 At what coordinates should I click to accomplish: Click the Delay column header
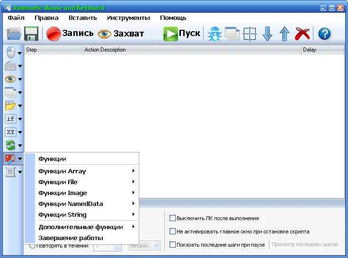[x=323, y=50]
